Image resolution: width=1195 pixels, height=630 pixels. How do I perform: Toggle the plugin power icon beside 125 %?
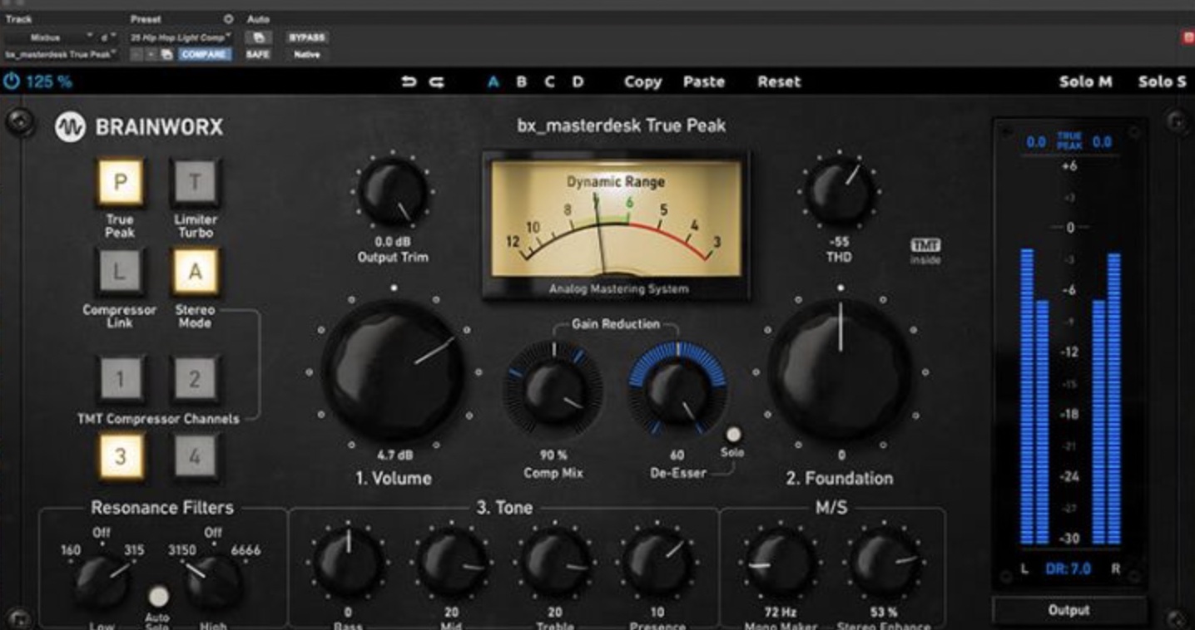coord(12,81)
